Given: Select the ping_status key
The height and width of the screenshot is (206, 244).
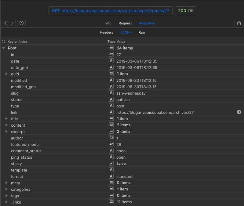Looking at the screenshot, I should point(21,157).
